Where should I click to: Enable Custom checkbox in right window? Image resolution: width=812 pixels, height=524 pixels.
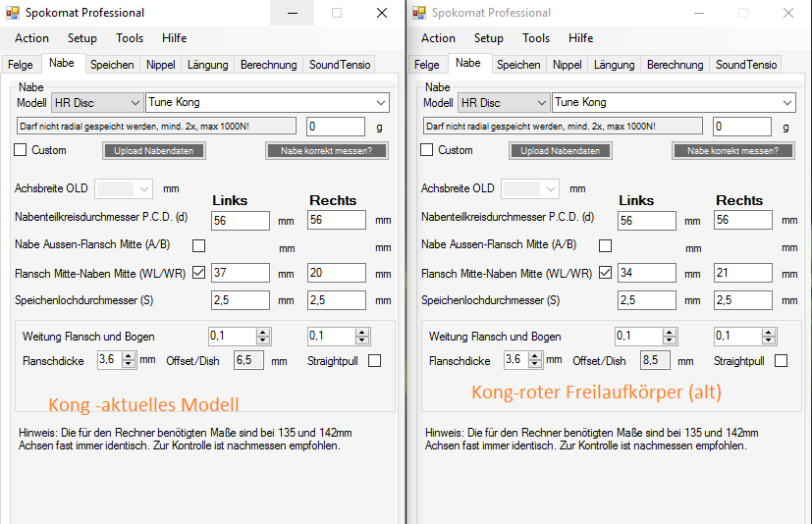pyautogui.click(x=427, y=150)
